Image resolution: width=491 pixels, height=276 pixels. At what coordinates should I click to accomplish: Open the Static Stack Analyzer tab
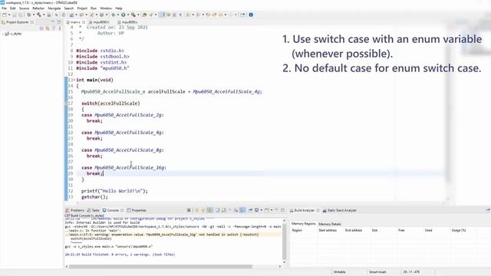340,210
